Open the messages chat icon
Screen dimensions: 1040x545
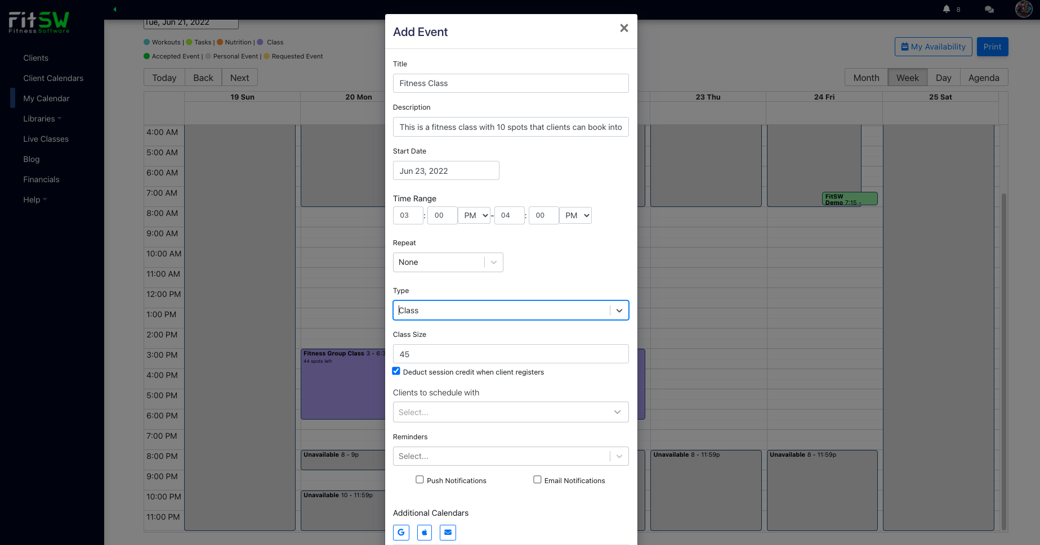(988, 9)
